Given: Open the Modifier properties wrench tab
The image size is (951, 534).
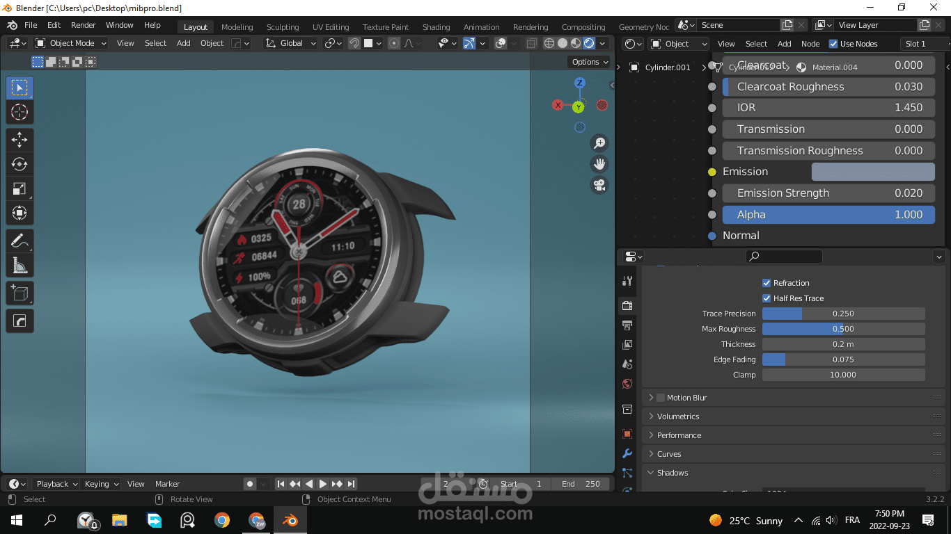Looking at the screenshot, I should coord(627,453).
